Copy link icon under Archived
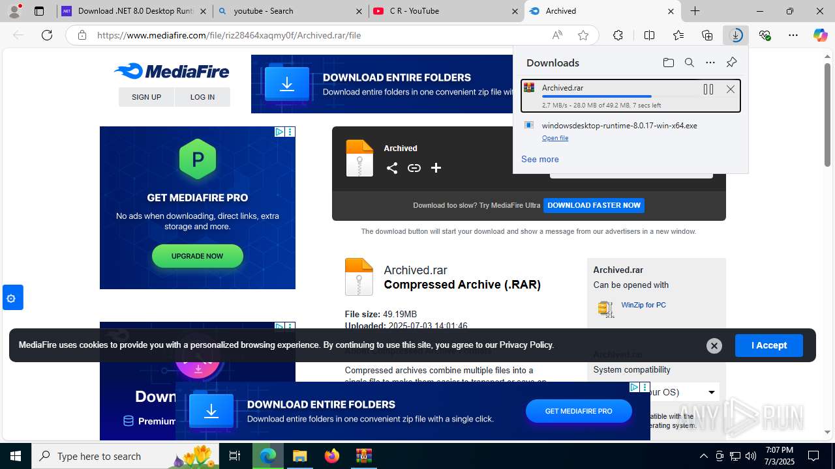 tap(414, 168)
